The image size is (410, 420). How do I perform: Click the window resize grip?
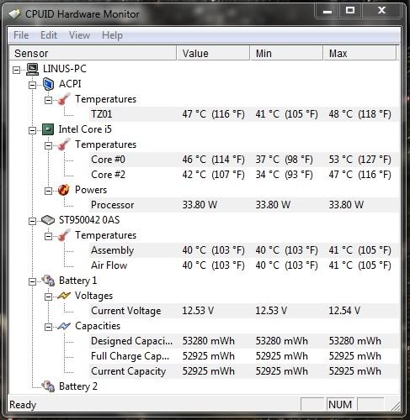(395, 407)
